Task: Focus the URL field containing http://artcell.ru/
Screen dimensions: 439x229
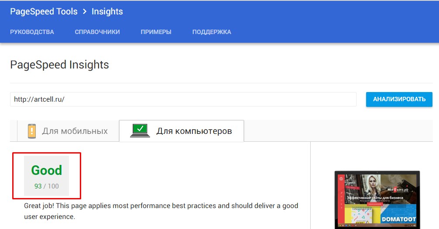Action: click(183, 99)
